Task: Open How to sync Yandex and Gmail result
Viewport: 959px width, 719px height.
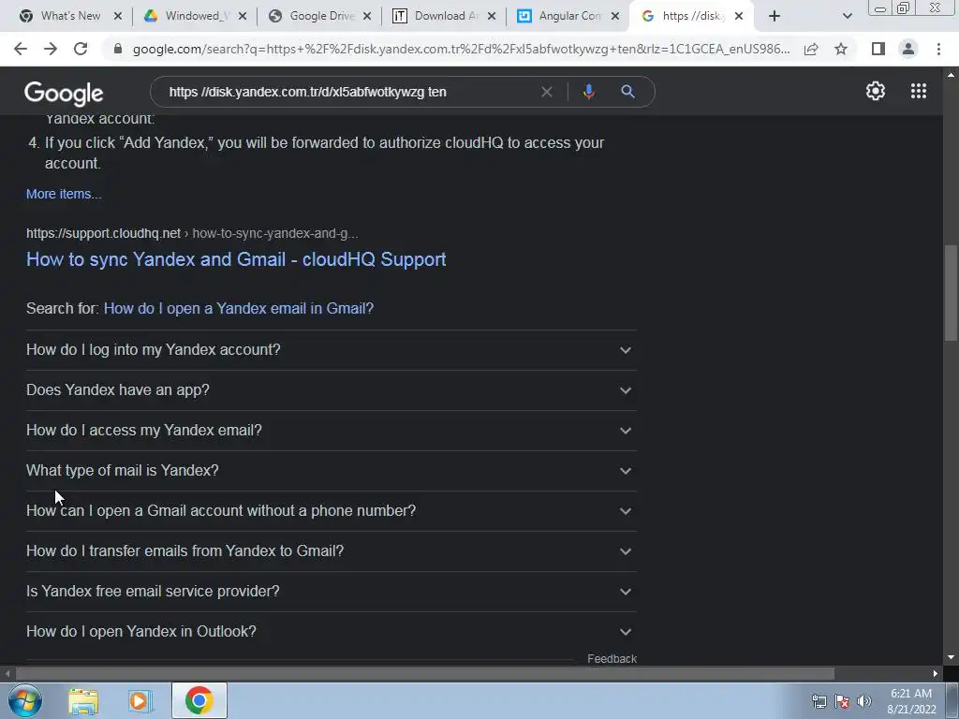Action: point(236,259)
